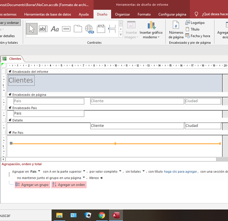Select the arrow pointer control tool

click(x=32, y=29)
